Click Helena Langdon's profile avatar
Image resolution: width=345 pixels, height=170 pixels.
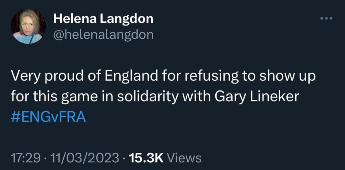(x=28, y=26)
